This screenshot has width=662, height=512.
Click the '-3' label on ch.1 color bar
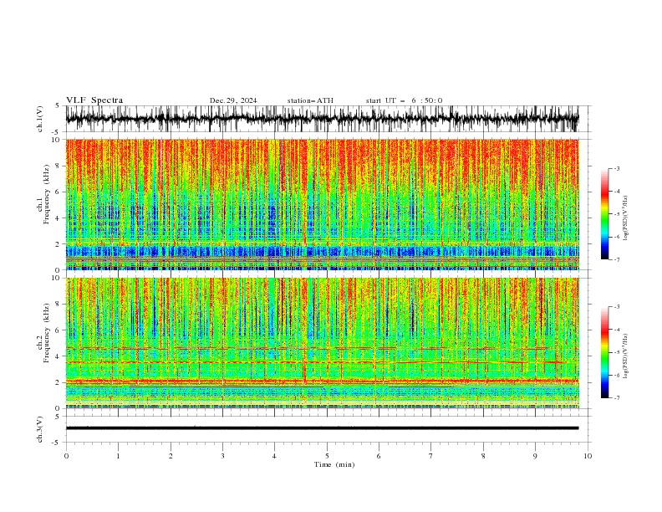617,168
